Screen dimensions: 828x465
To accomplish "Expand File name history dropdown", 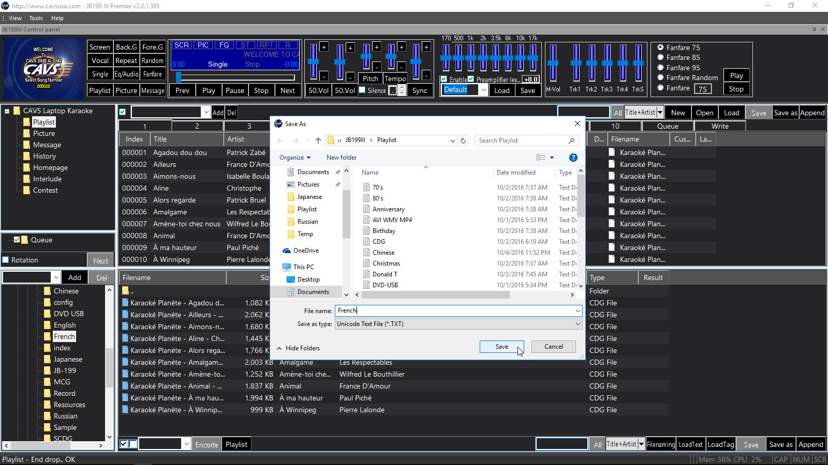I will (x=578, y=311).
